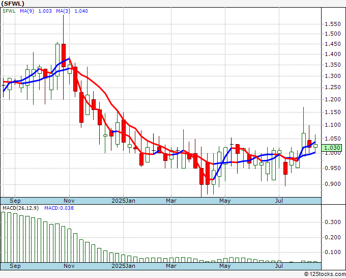The image size is (346, 278).
Task: Click the 1.450 price axis label
Action: point(333,44)
